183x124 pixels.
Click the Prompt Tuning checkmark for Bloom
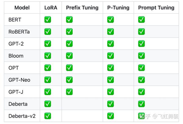[x=142, y=56]
